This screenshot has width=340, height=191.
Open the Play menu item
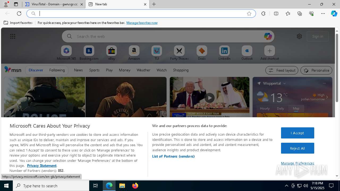(109, 70)
